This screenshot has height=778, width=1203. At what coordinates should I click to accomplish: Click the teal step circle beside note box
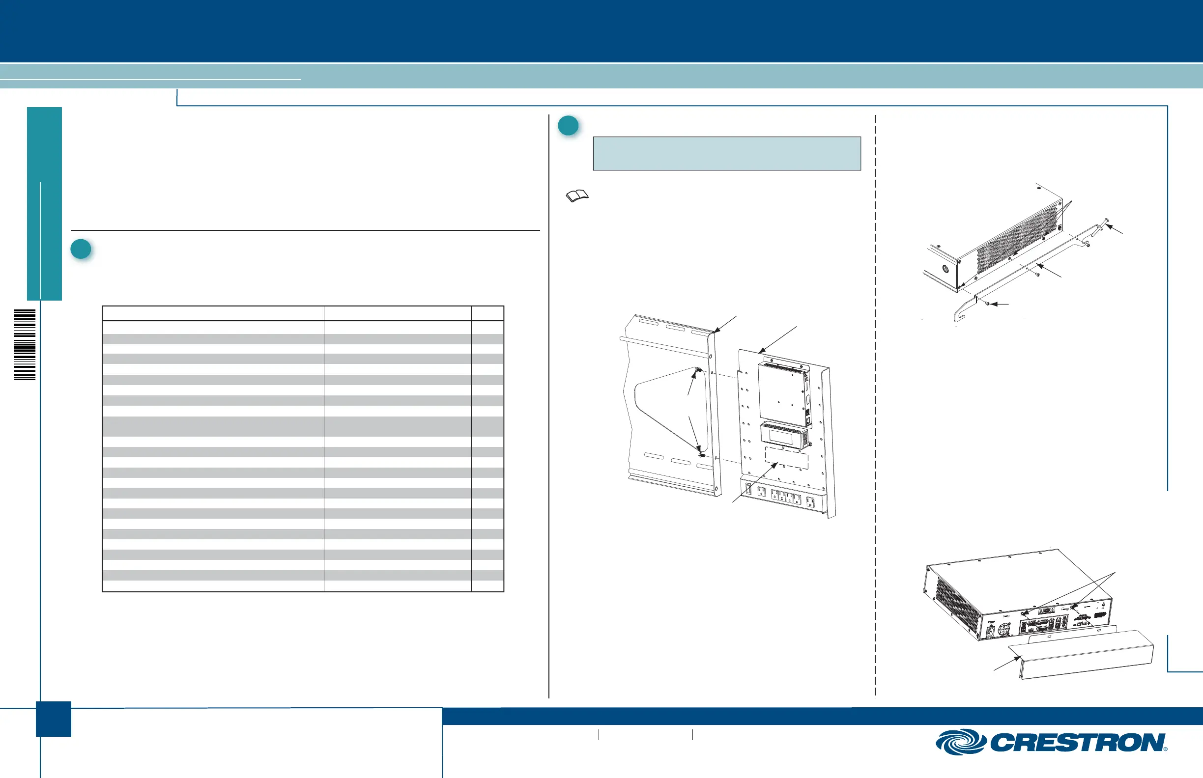[x=568, y=126]
